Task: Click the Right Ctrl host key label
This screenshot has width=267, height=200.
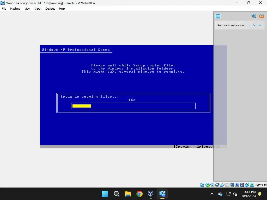Action: click(260, 185)
